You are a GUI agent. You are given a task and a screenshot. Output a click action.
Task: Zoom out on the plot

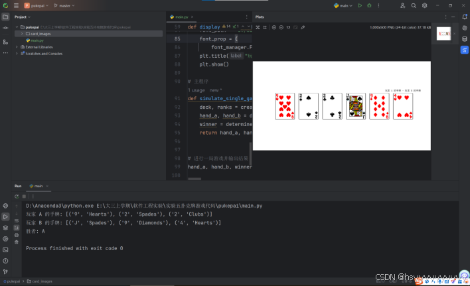click(x=281, y=27)
